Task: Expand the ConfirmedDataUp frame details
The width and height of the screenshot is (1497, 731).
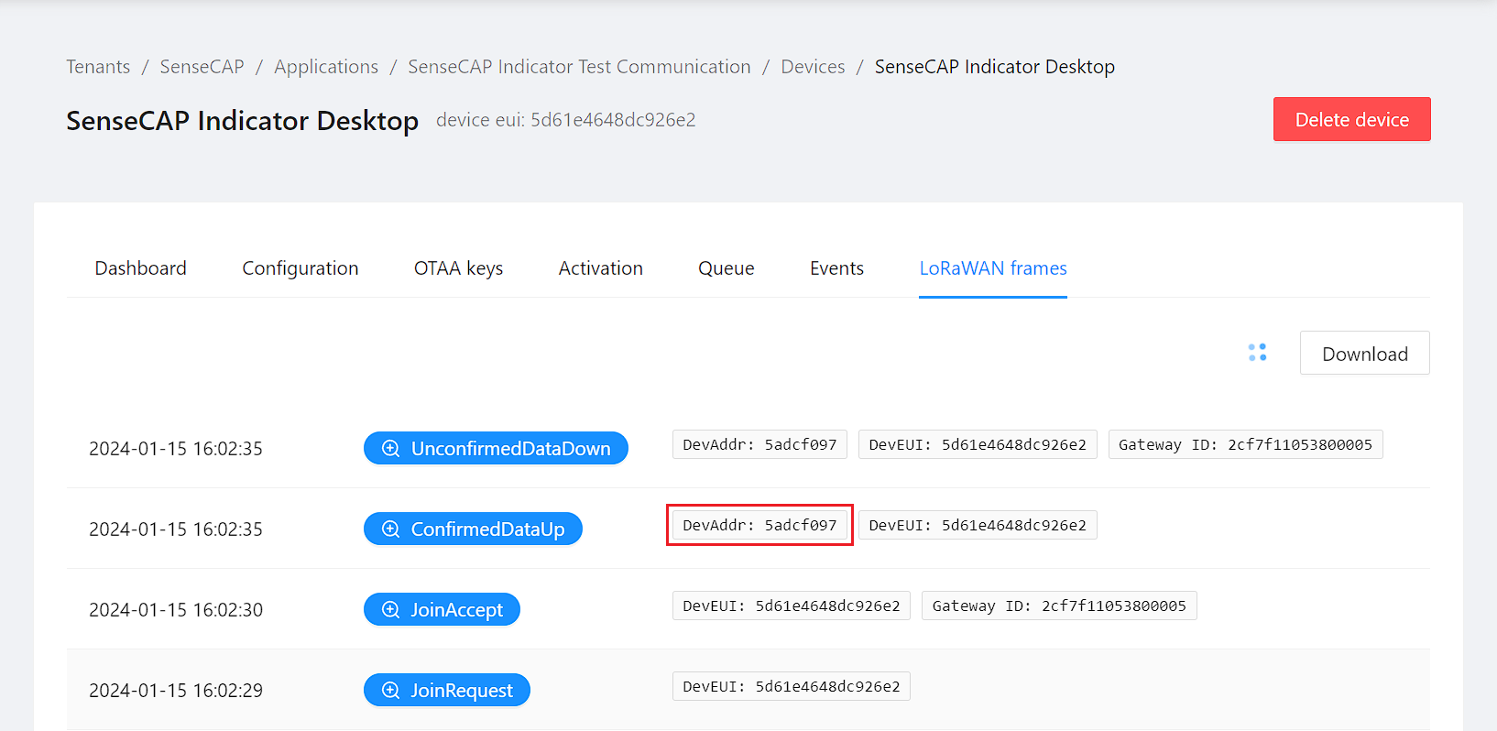Action: [473, 529]
